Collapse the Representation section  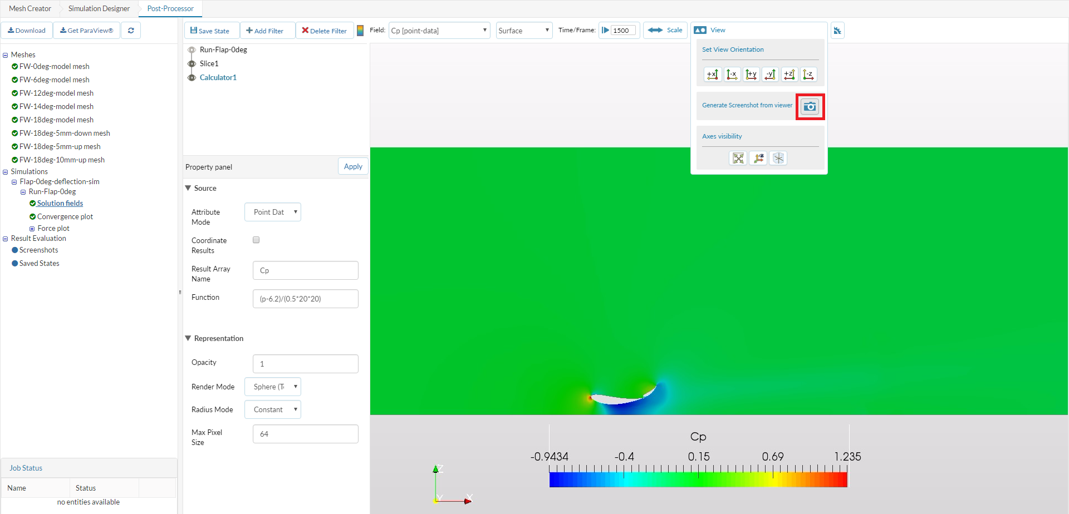[188, 338]
